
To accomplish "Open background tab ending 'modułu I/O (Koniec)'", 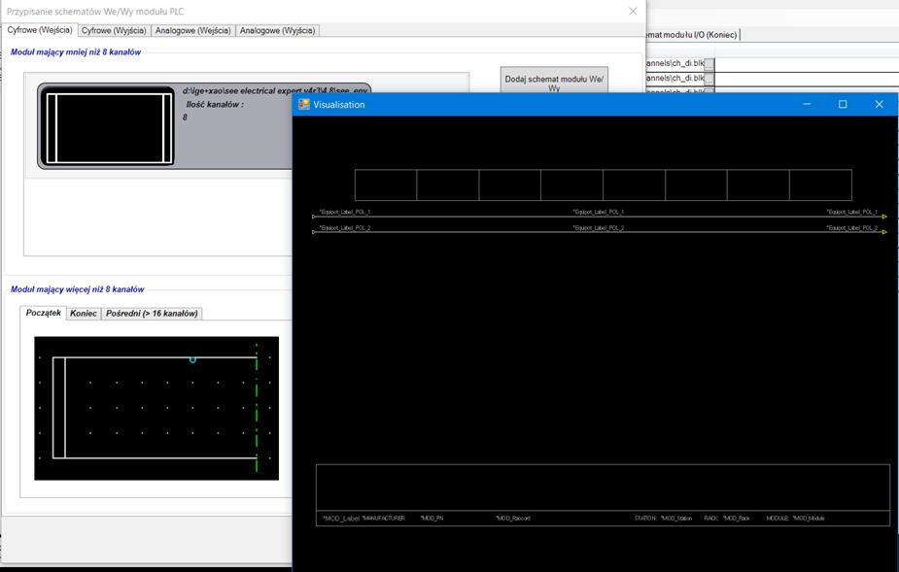I will click(692, 35).
